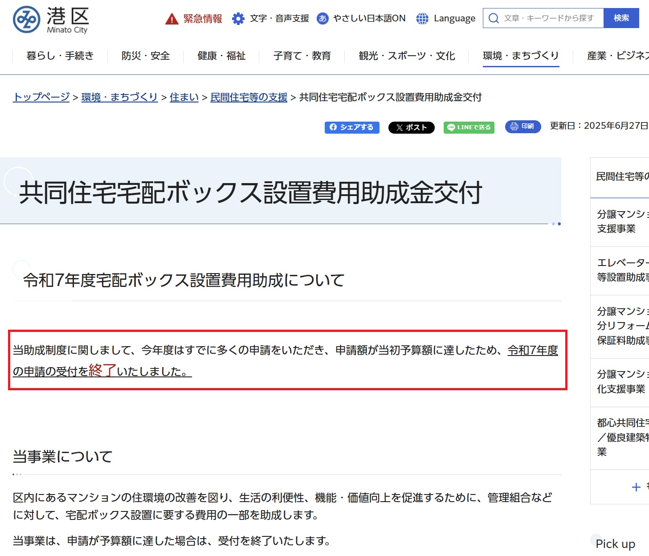Open the 暮らし・手続き menu

point(60,56)
